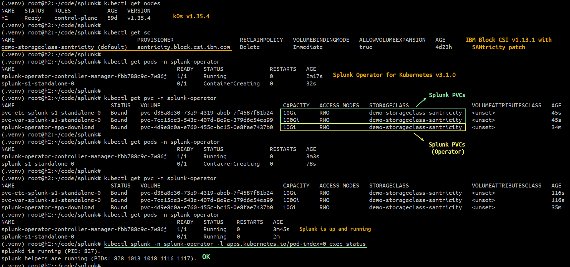Select the "32s" standalone pod age
570x267 pixels.
click(311, 83)
